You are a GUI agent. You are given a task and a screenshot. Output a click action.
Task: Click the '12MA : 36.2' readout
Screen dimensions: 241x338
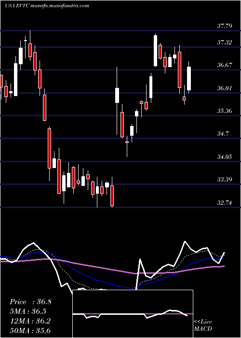[30, 321]
